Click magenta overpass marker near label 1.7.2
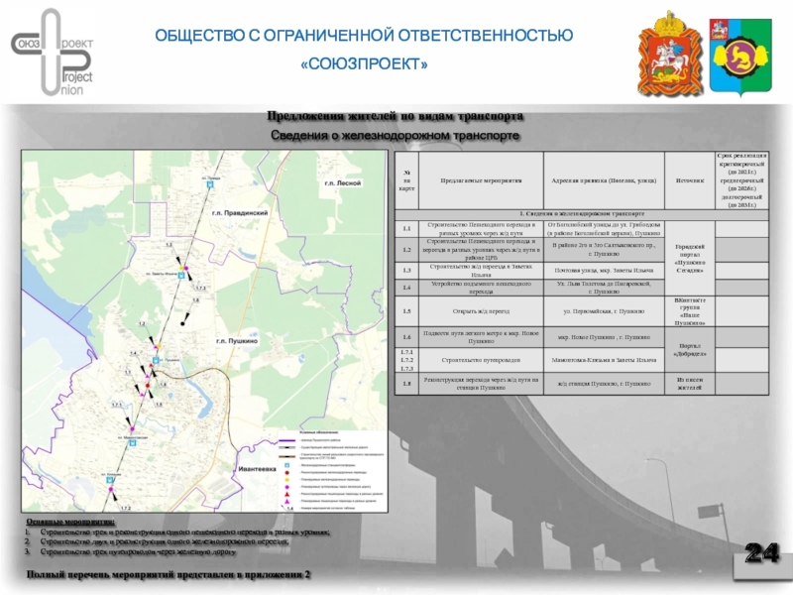 [x=111, y=489]
